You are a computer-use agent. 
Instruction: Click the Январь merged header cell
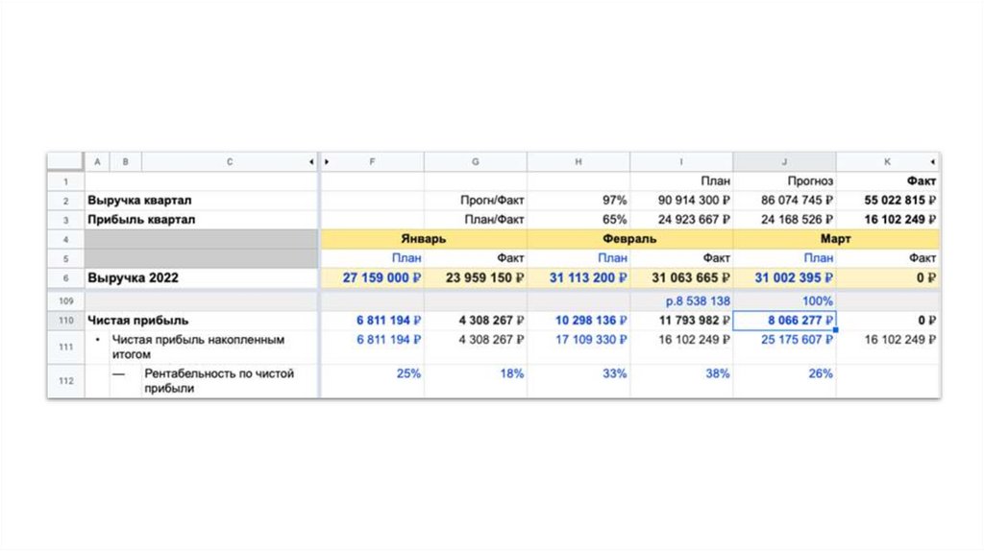click(424, 239)
